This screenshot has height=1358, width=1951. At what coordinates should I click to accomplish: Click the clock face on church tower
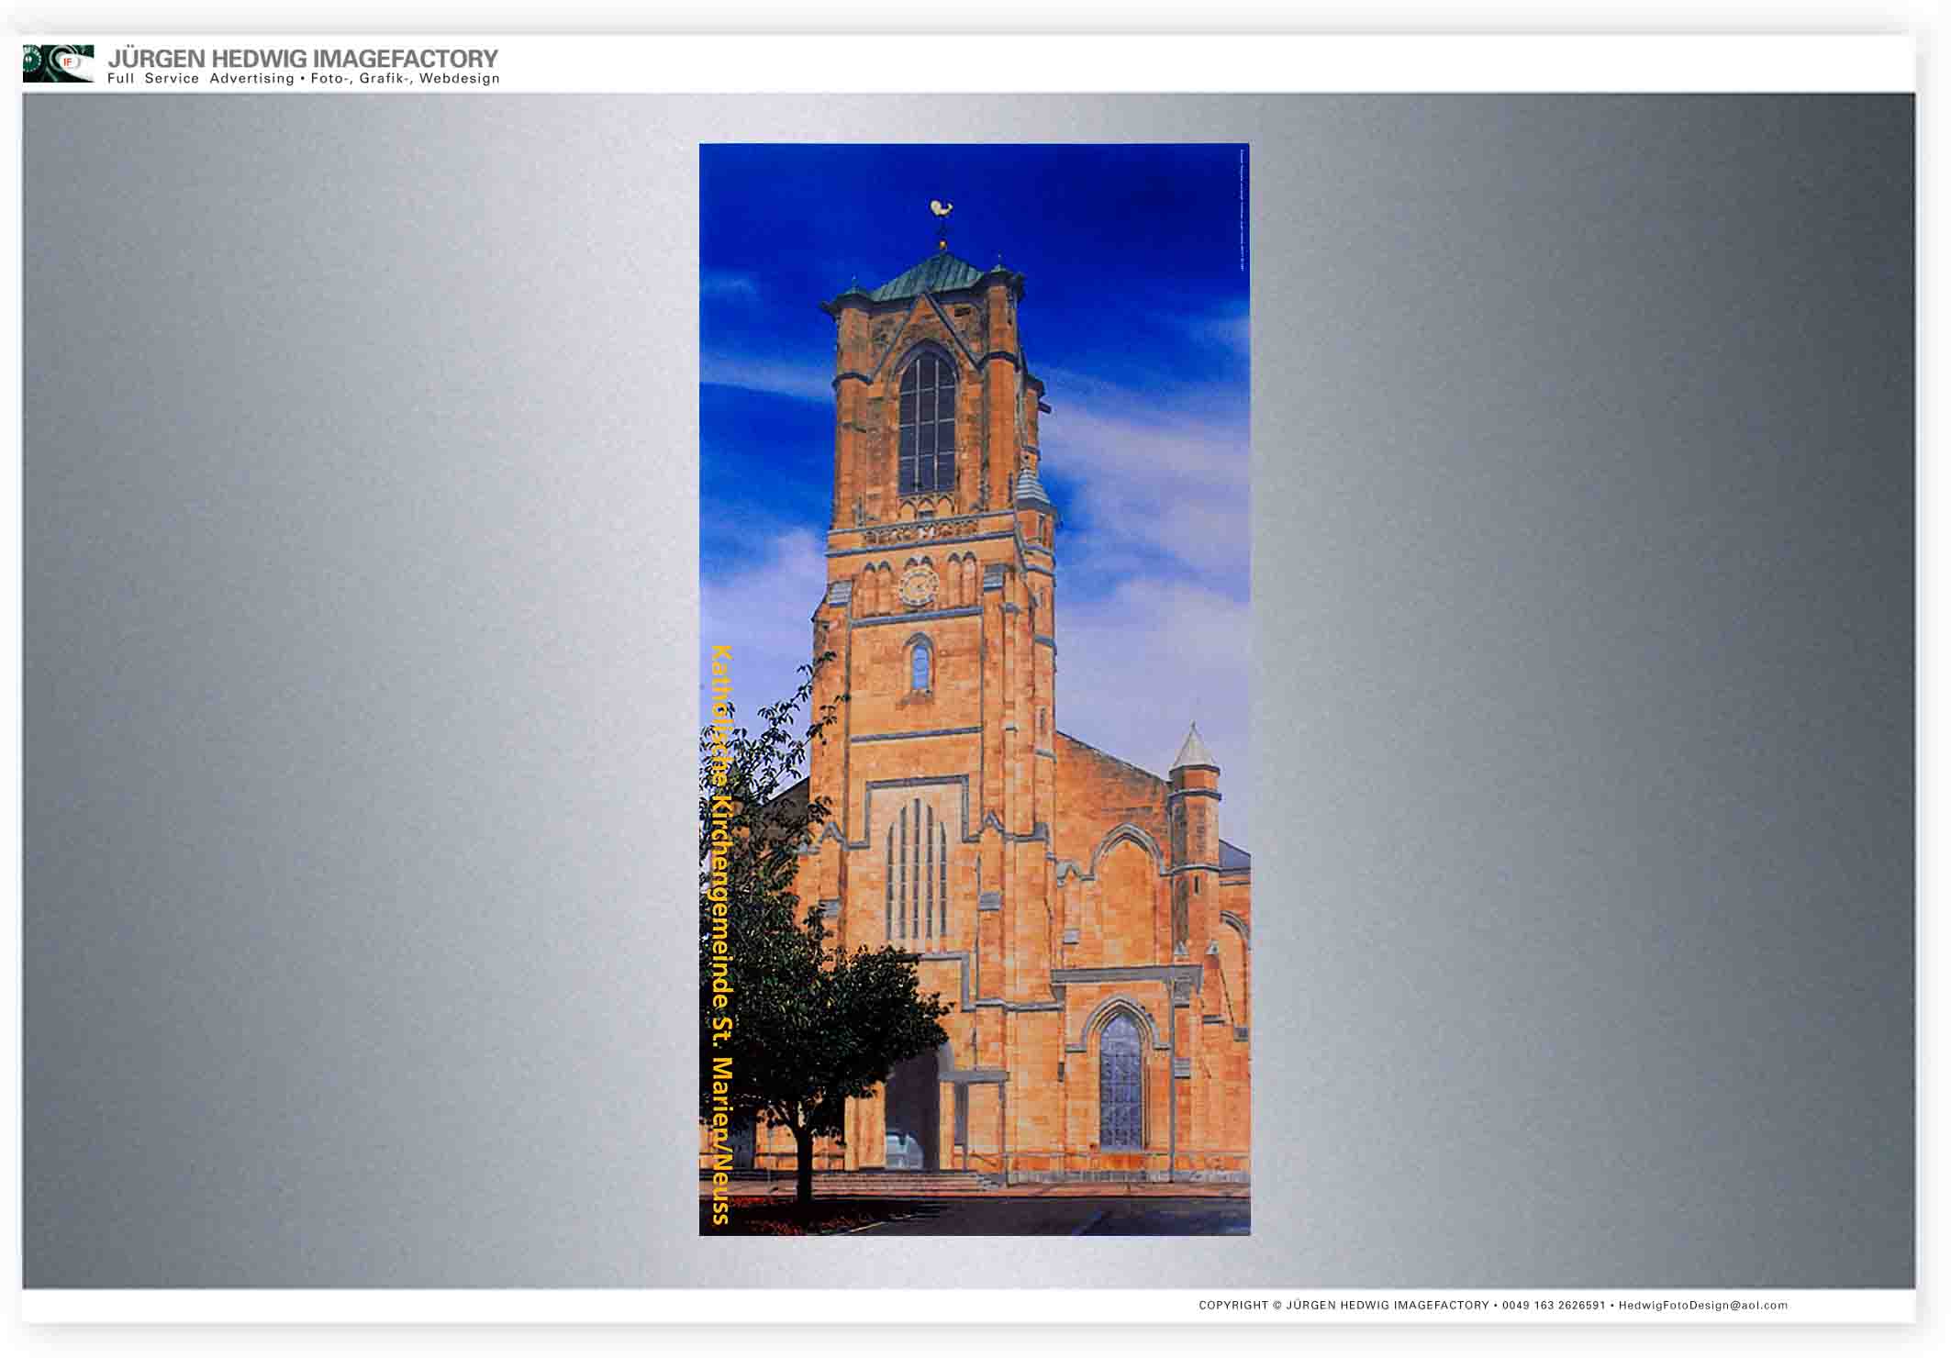918,585
